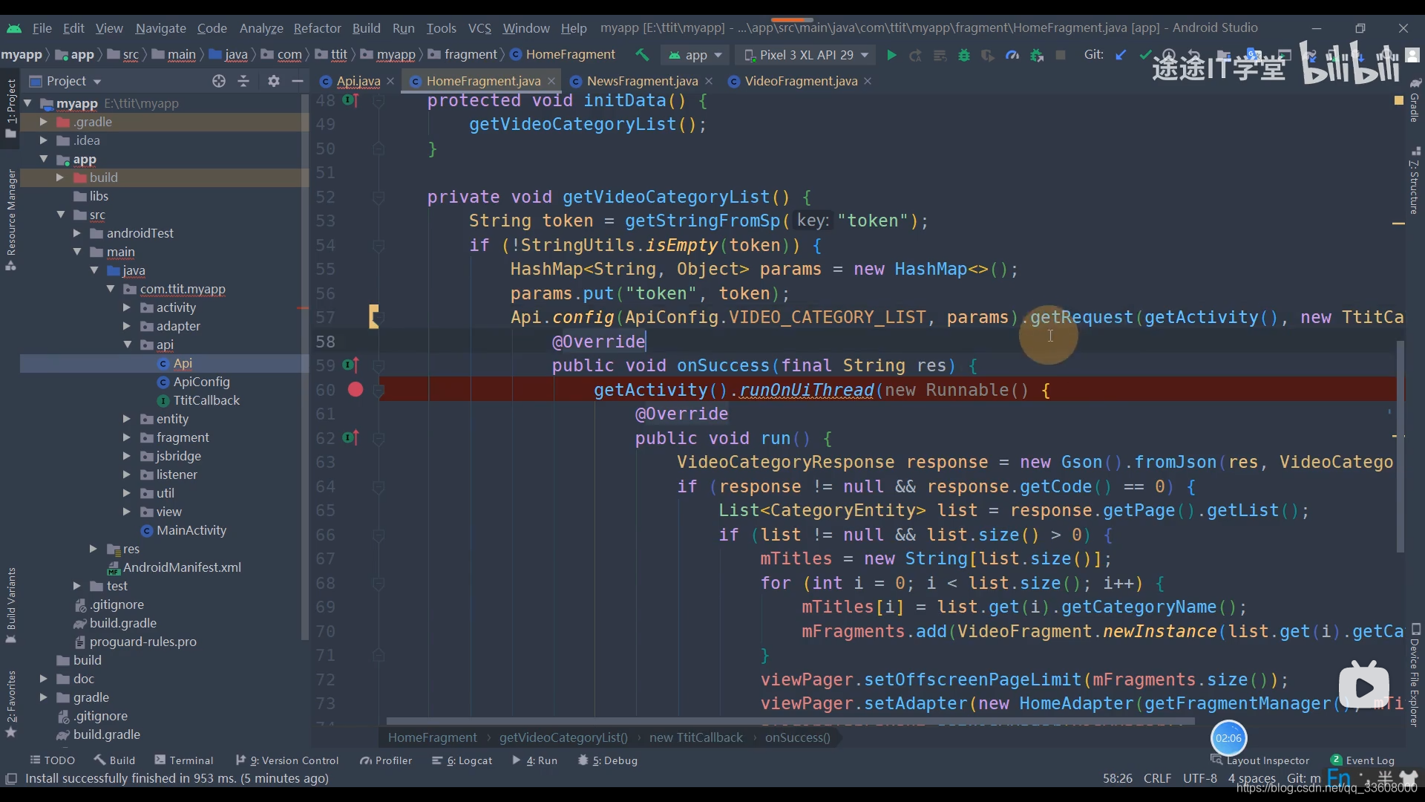Expand the androidTest folder

76,233
